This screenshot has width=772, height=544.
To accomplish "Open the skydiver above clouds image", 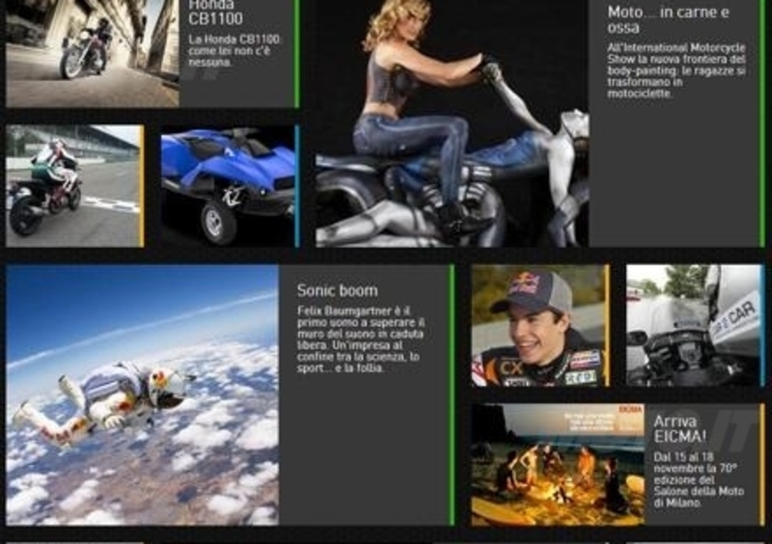I will click(142, 395).
